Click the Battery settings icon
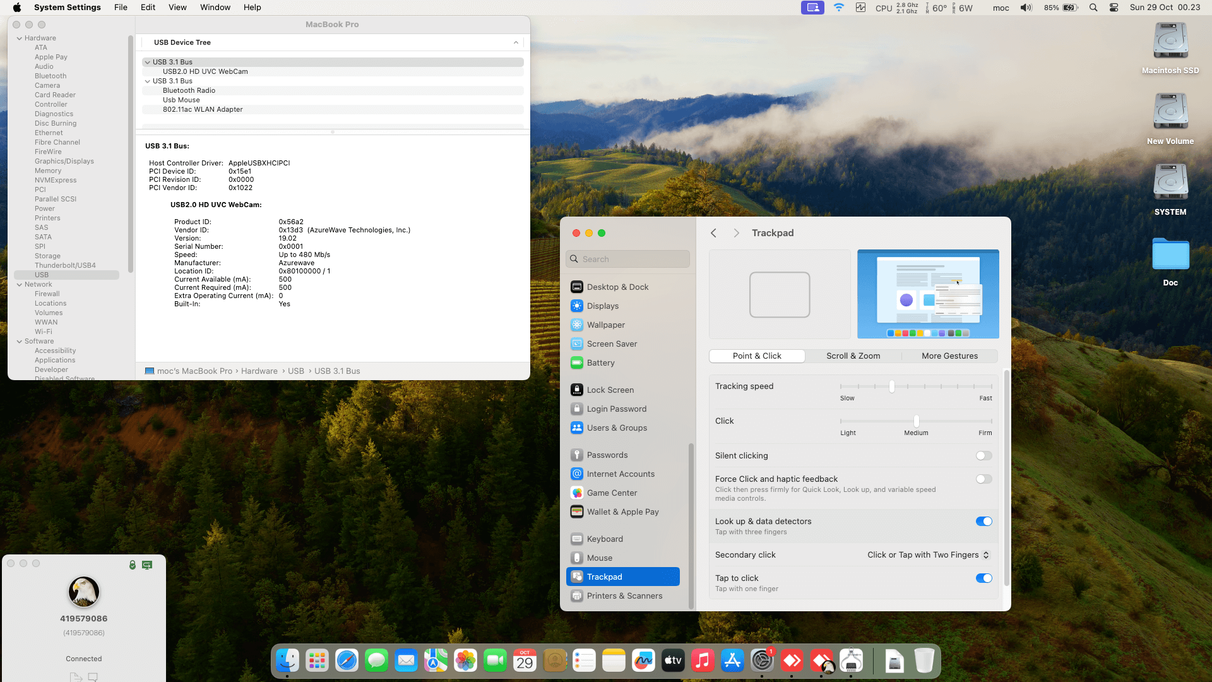 pyautogui.click(x=576, y=362)
